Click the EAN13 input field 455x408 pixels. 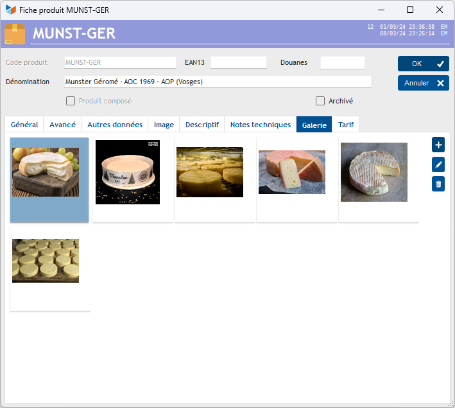(x=238, y=62)
